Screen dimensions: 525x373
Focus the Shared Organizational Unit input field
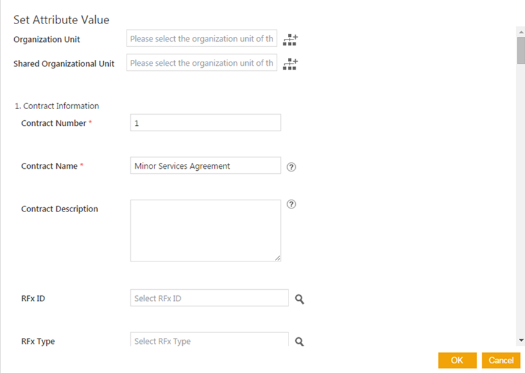click(x=201, y=63)
